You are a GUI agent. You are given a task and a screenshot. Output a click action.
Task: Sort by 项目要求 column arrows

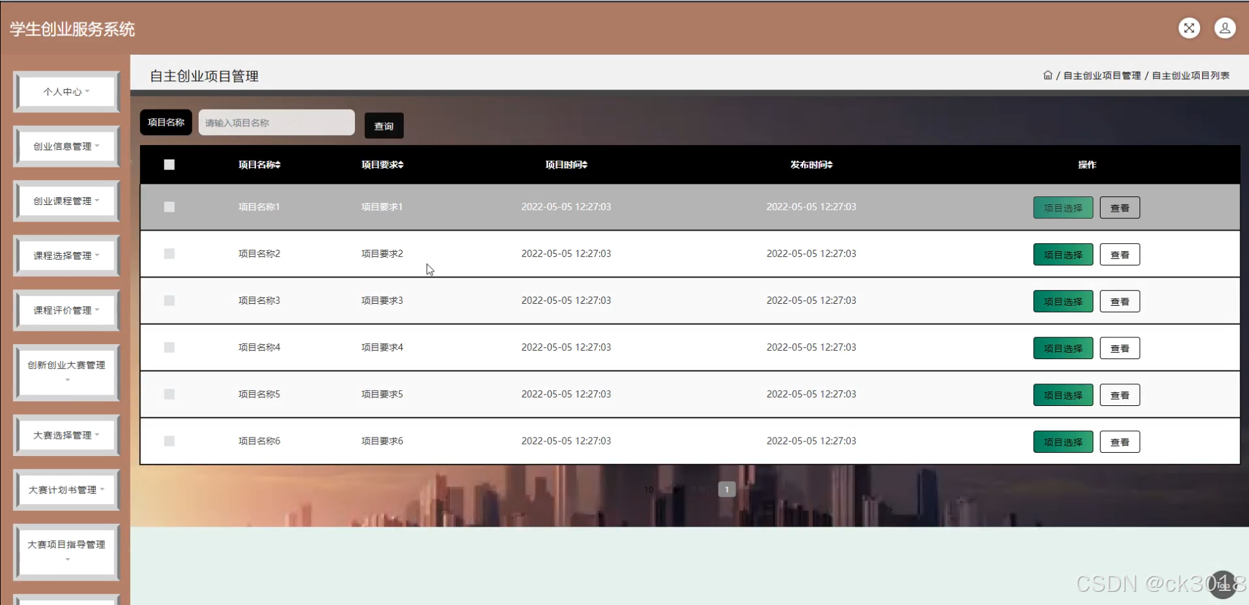click(400, 165)
